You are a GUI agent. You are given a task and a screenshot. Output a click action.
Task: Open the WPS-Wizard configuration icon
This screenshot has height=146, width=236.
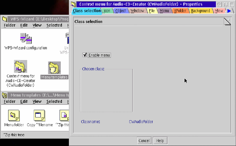click(26, 39)
